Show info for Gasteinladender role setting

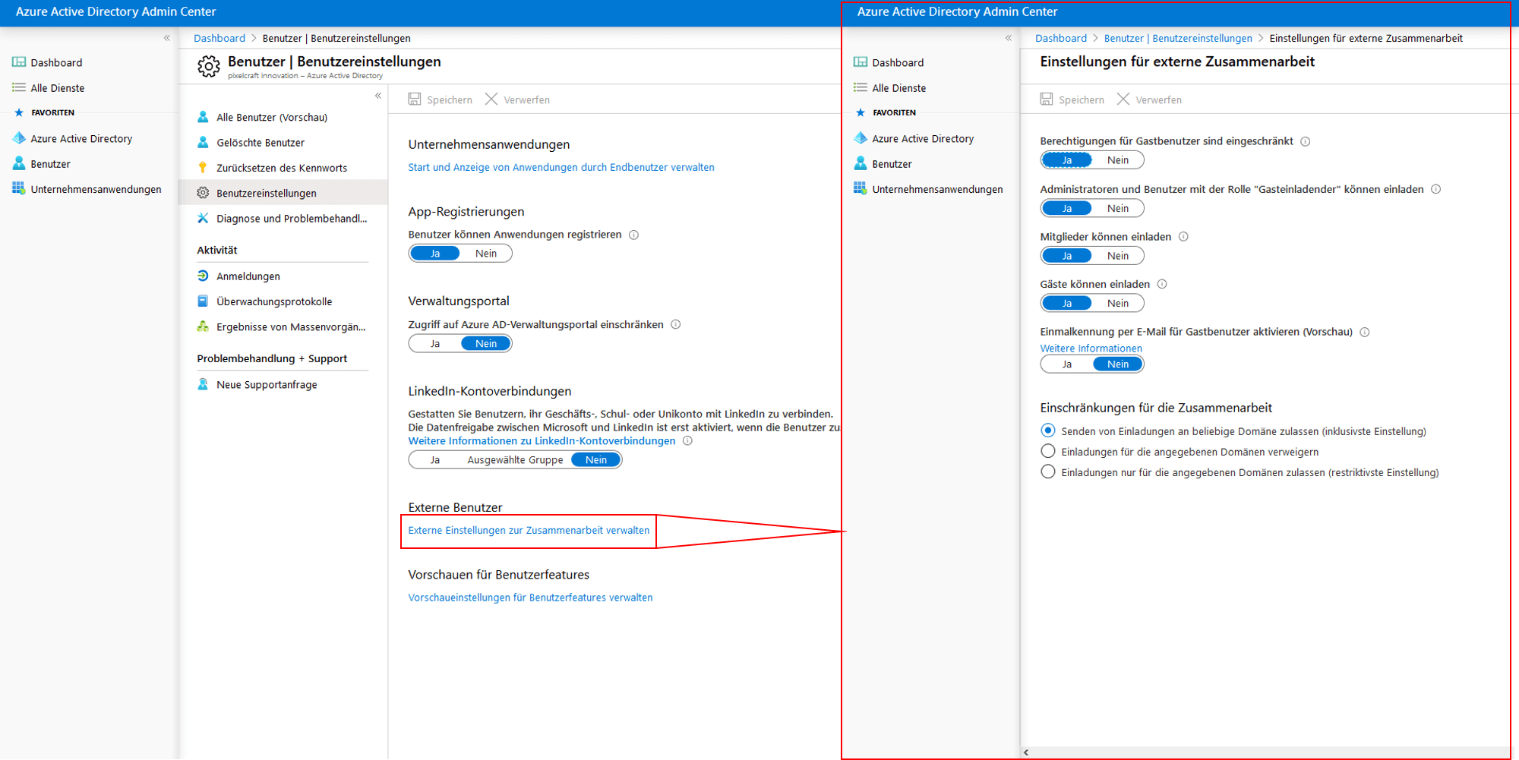1436,189
